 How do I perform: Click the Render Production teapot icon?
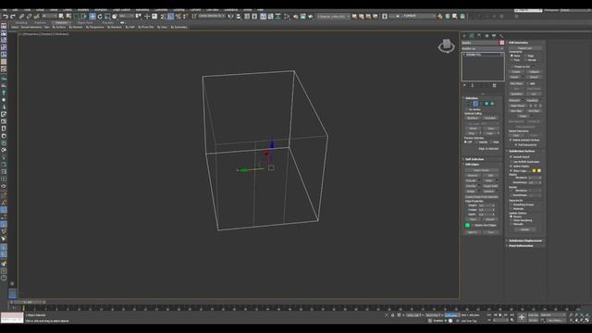pyautogui.click(x=311, y=17)
